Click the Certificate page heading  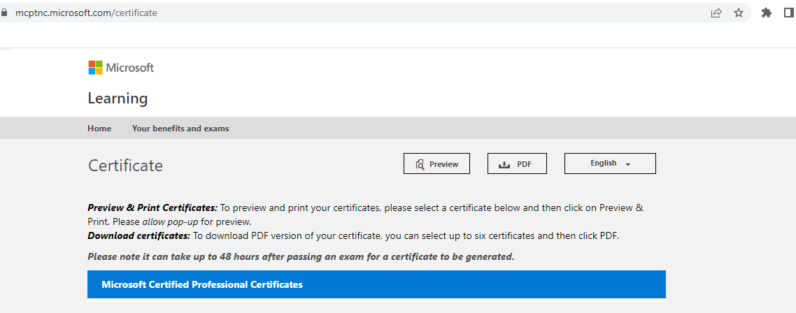point(125,166)
